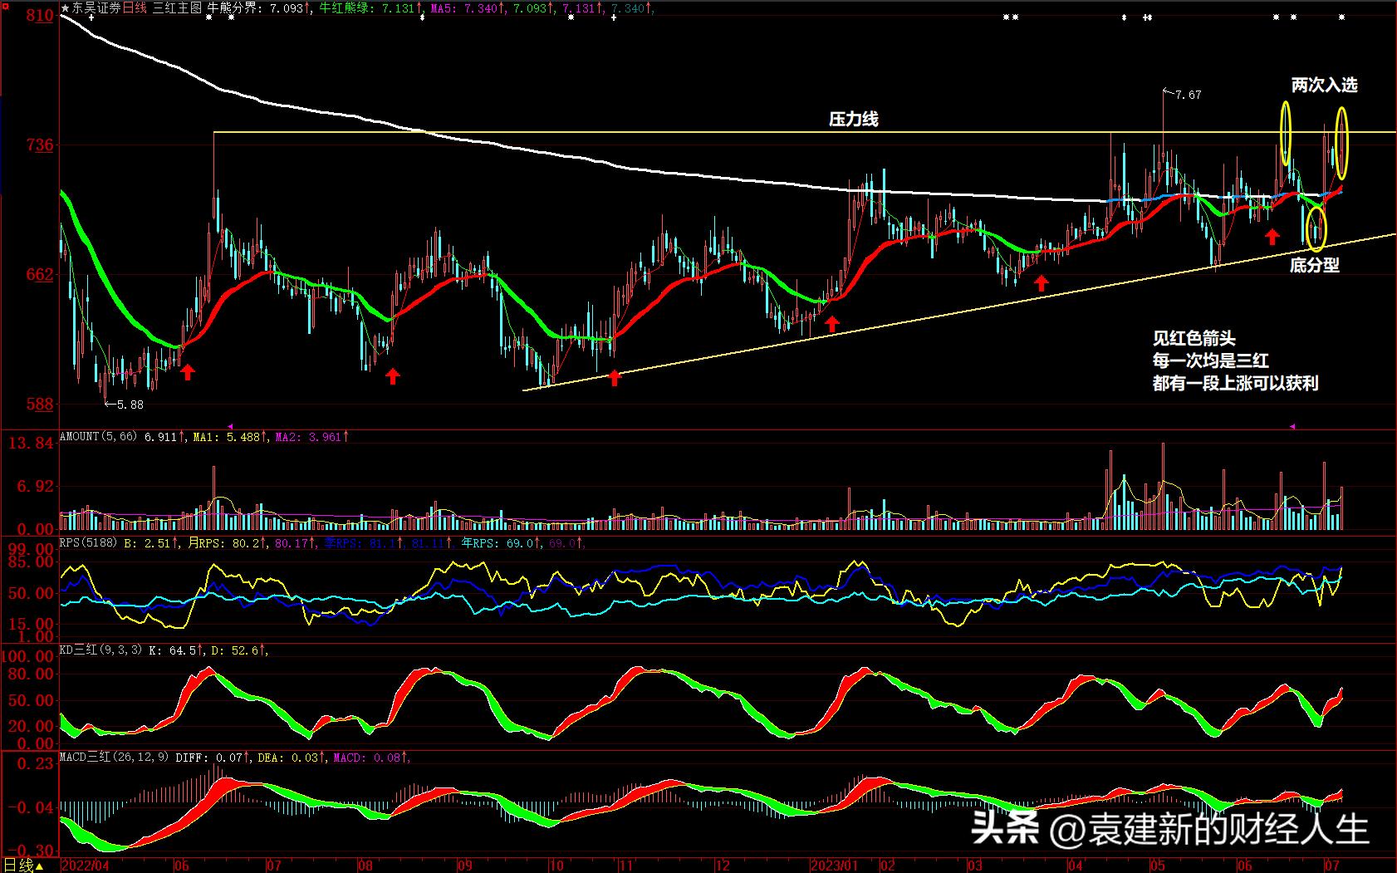The height and width of the screenshot is (873, 1397).
Task: Open the 三红主图 main indicator label
Action: (177, 8)
